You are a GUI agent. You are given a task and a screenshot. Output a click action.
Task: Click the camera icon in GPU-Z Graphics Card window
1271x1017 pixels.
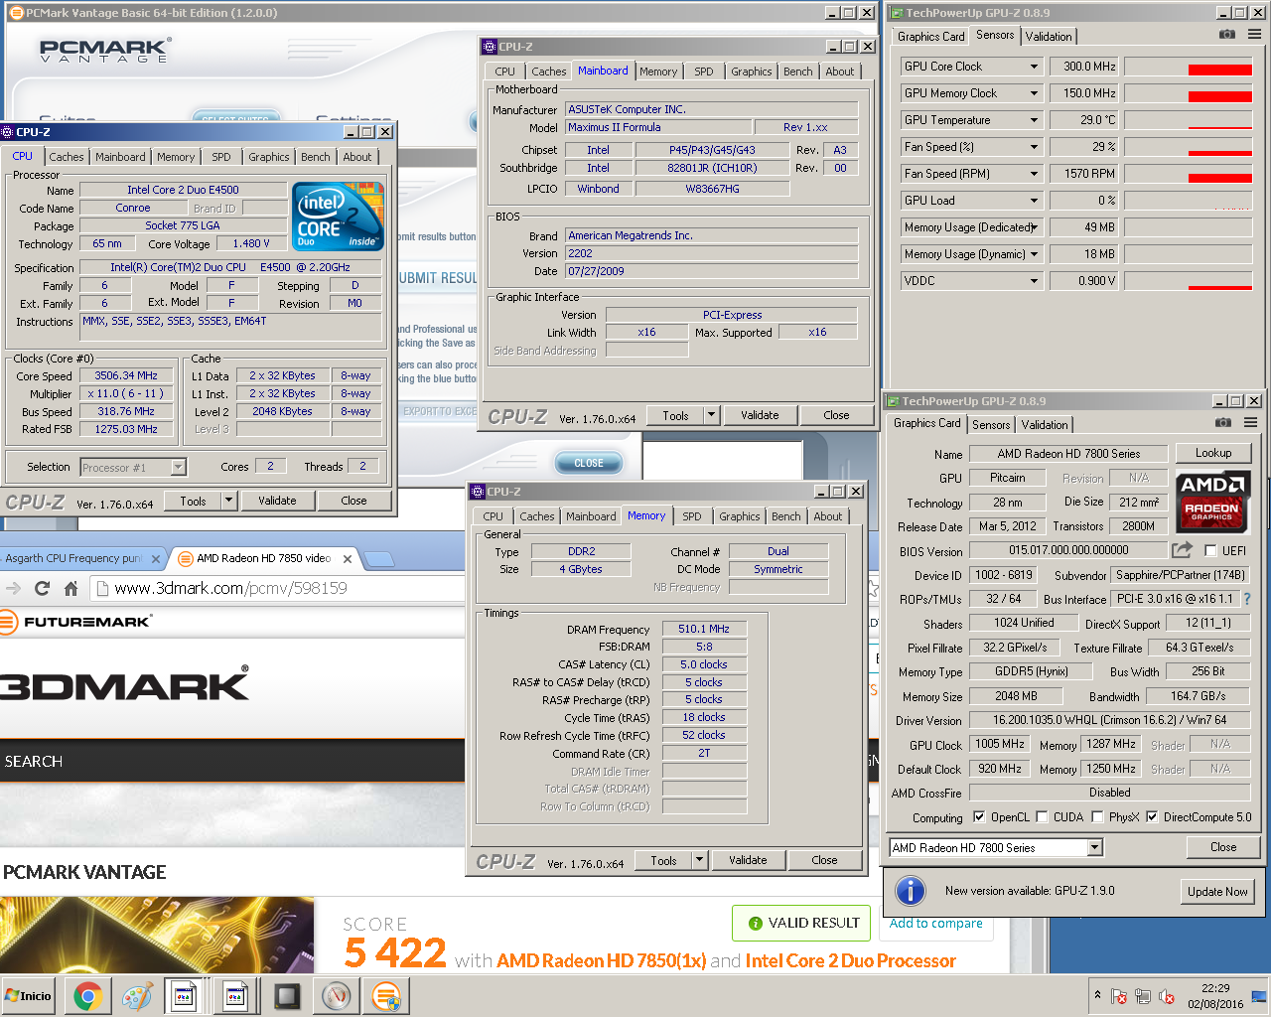tap(1223, 422)
